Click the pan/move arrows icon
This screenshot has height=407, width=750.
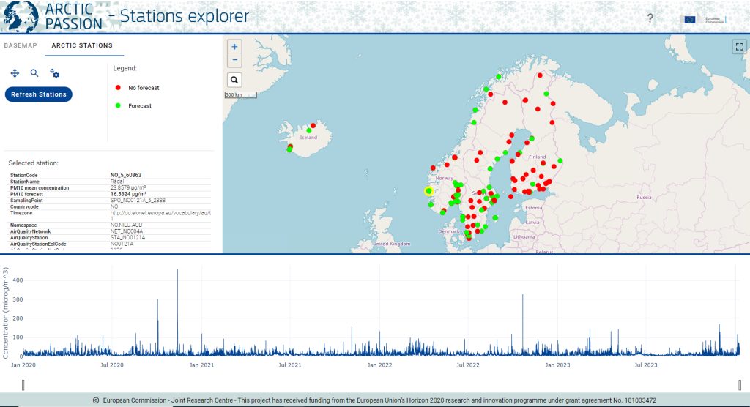15,73
